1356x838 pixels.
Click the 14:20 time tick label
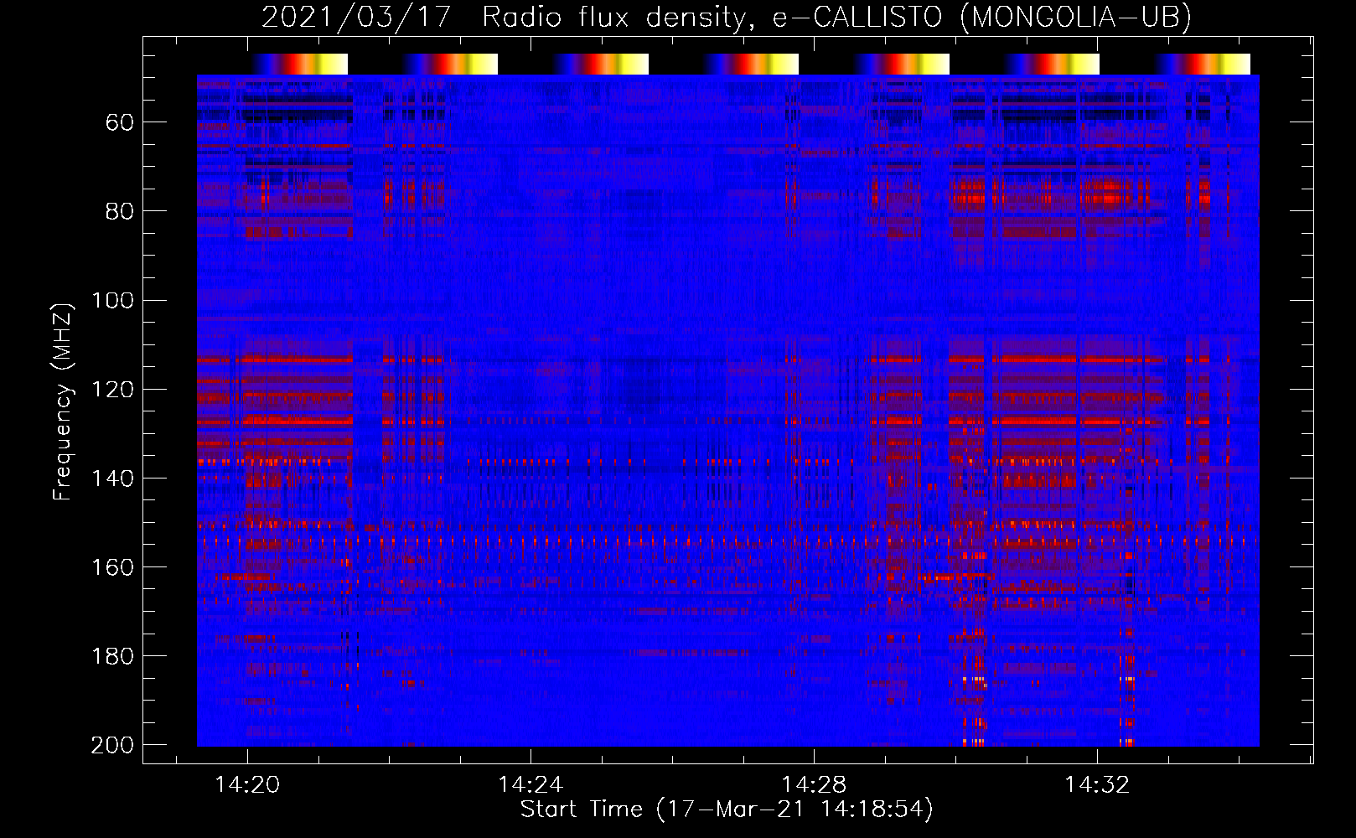coord(247,784)
